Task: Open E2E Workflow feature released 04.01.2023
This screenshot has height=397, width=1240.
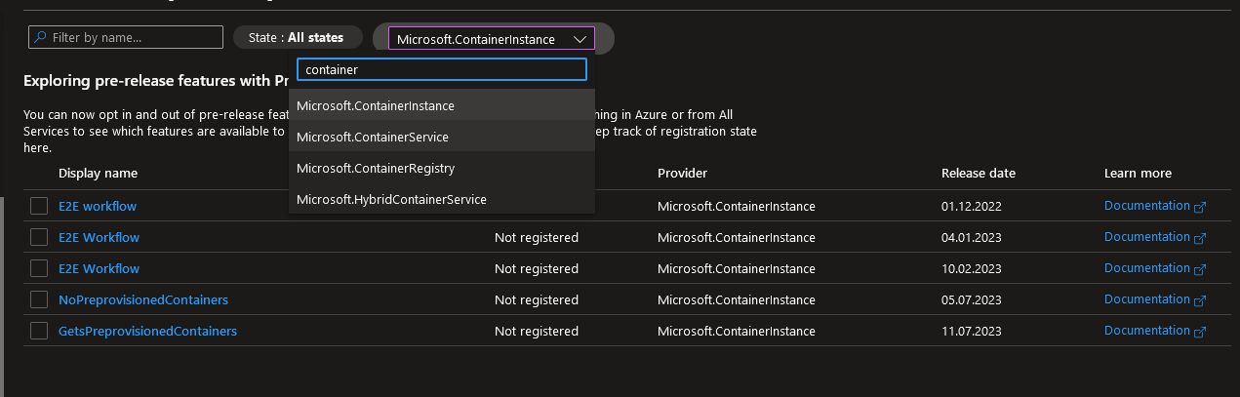Action: [99, 237]
